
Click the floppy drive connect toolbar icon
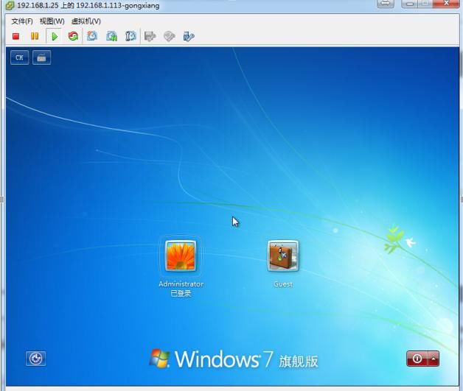pos(150,37)
